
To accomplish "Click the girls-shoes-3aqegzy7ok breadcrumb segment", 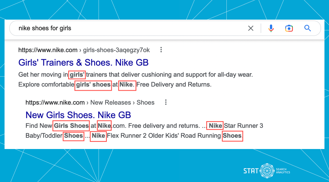I will click(x=116, y=50).
